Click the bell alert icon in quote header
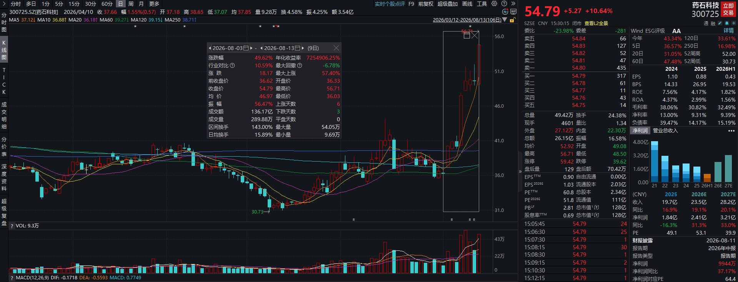Image resolution: width=738 pixels, height=282 pixels. tap(727, 23)
